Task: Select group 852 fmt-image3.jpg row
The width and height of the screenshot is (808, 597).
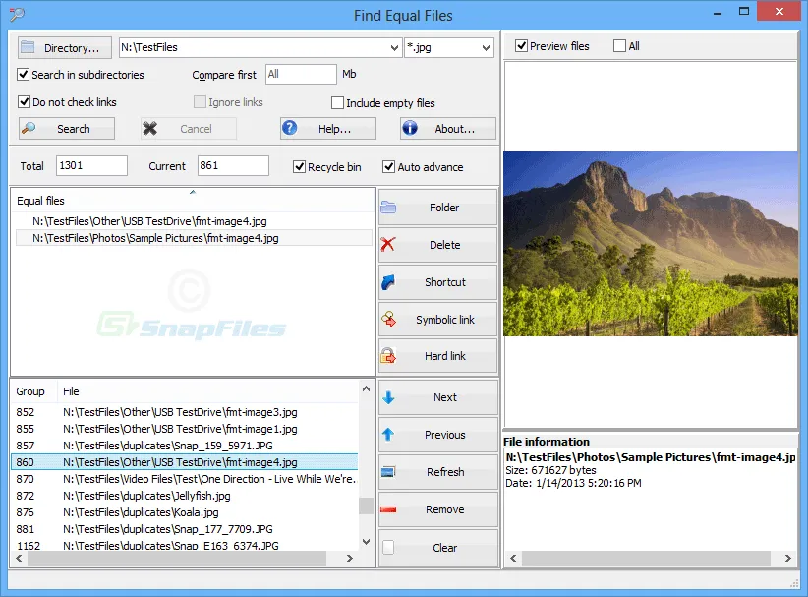Action: click(185, 412)
